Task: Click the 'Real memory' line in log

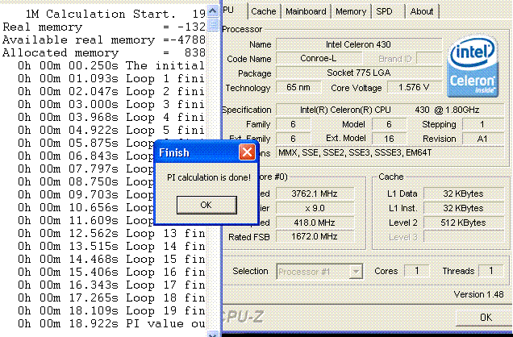Action: pyautogui.click(x=104, y=27)
